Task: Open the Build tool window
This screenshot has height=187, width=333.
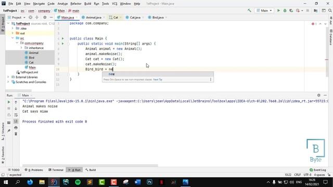Action: click(91, 170)
